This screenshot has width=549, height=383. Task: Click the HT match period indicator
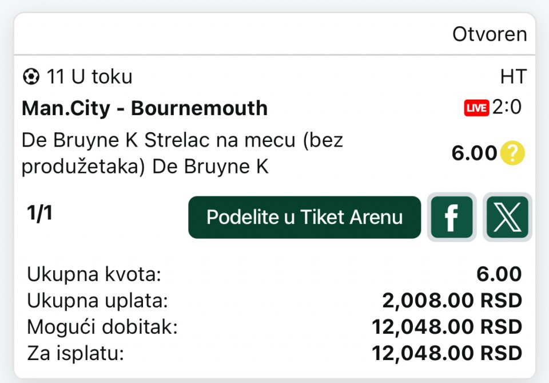point(514,77)
